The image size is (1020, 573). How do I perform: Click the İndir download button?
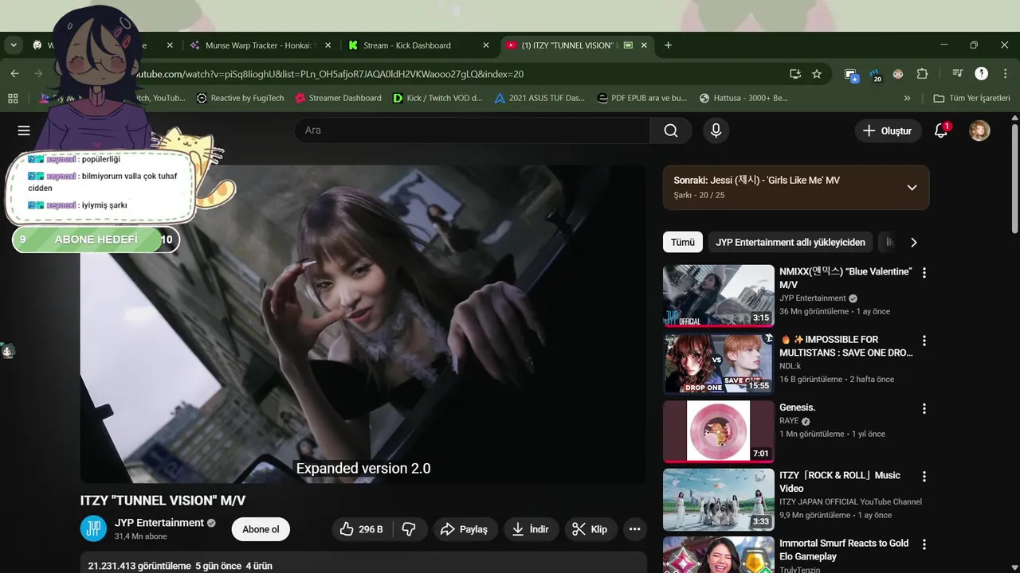point(531,529)
